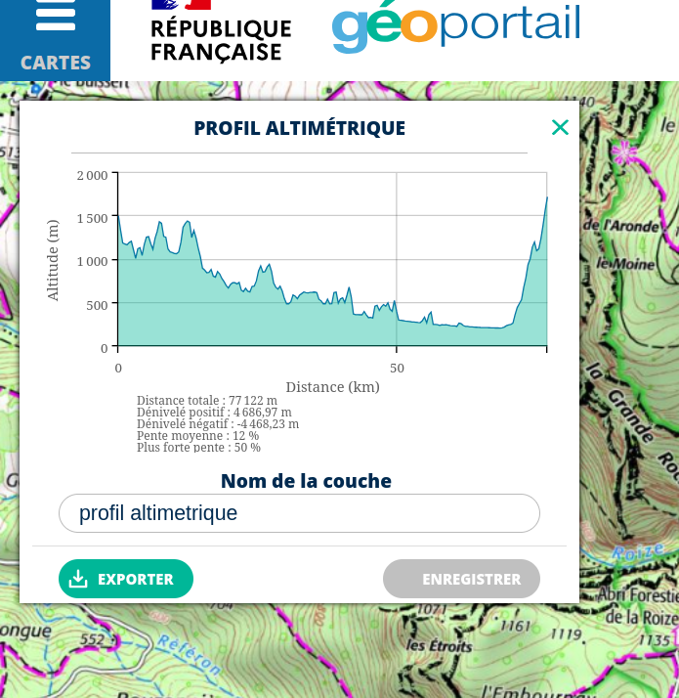
Task: Click the elevation peak at chart's right end
Action: tap(546, 198)
